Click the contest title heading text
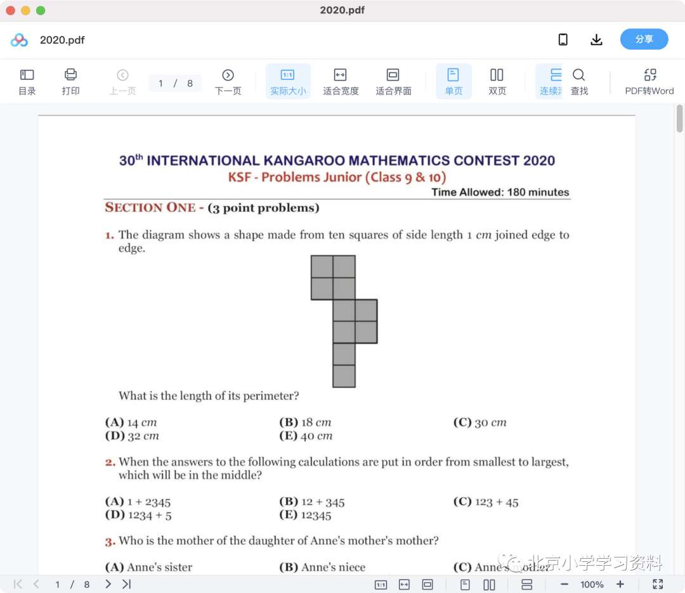Viewport: 685px width, 593px height. click(337, 160)
